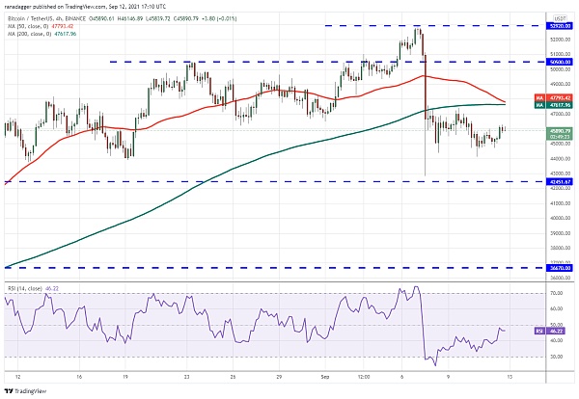Select the 52920.00 resistance price label
Viewport: 579px width, 399px height.
coord(560,26)
